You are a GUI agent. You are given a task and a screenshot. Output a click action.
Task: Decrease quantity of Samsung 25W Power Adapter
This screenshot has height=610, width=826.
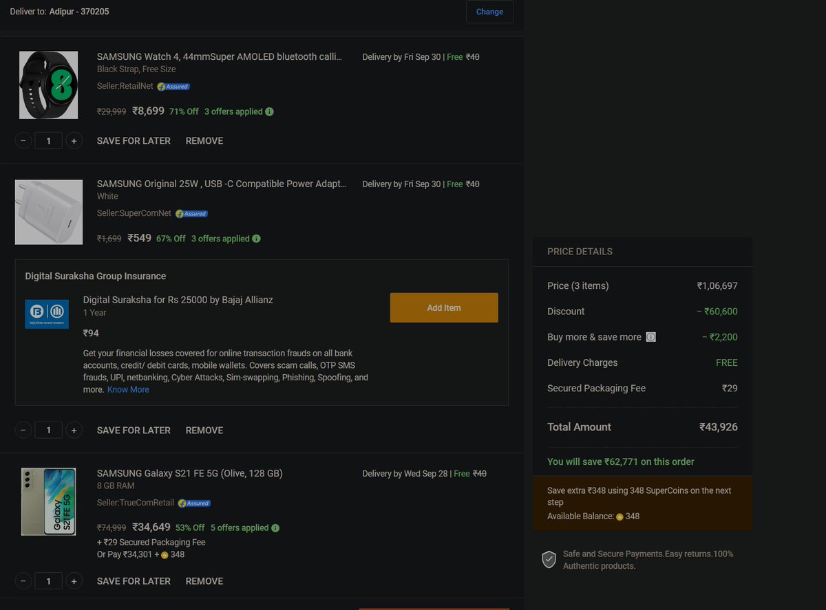23,431
